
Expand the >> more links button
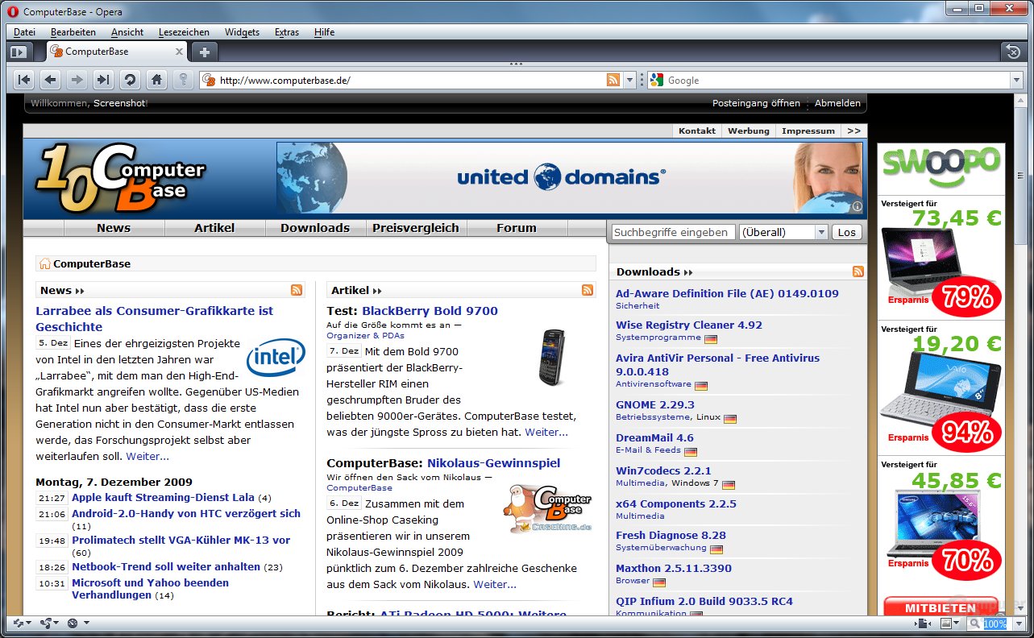854,130
